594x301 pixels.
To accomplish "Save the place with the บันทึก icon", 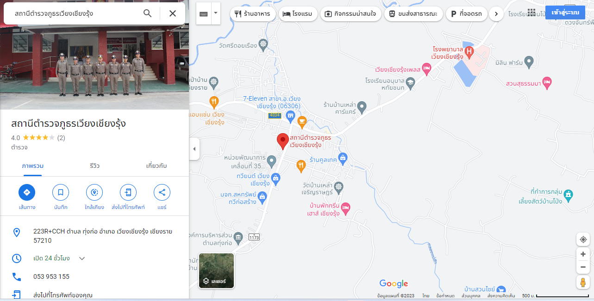I will [x=61, y=192].
